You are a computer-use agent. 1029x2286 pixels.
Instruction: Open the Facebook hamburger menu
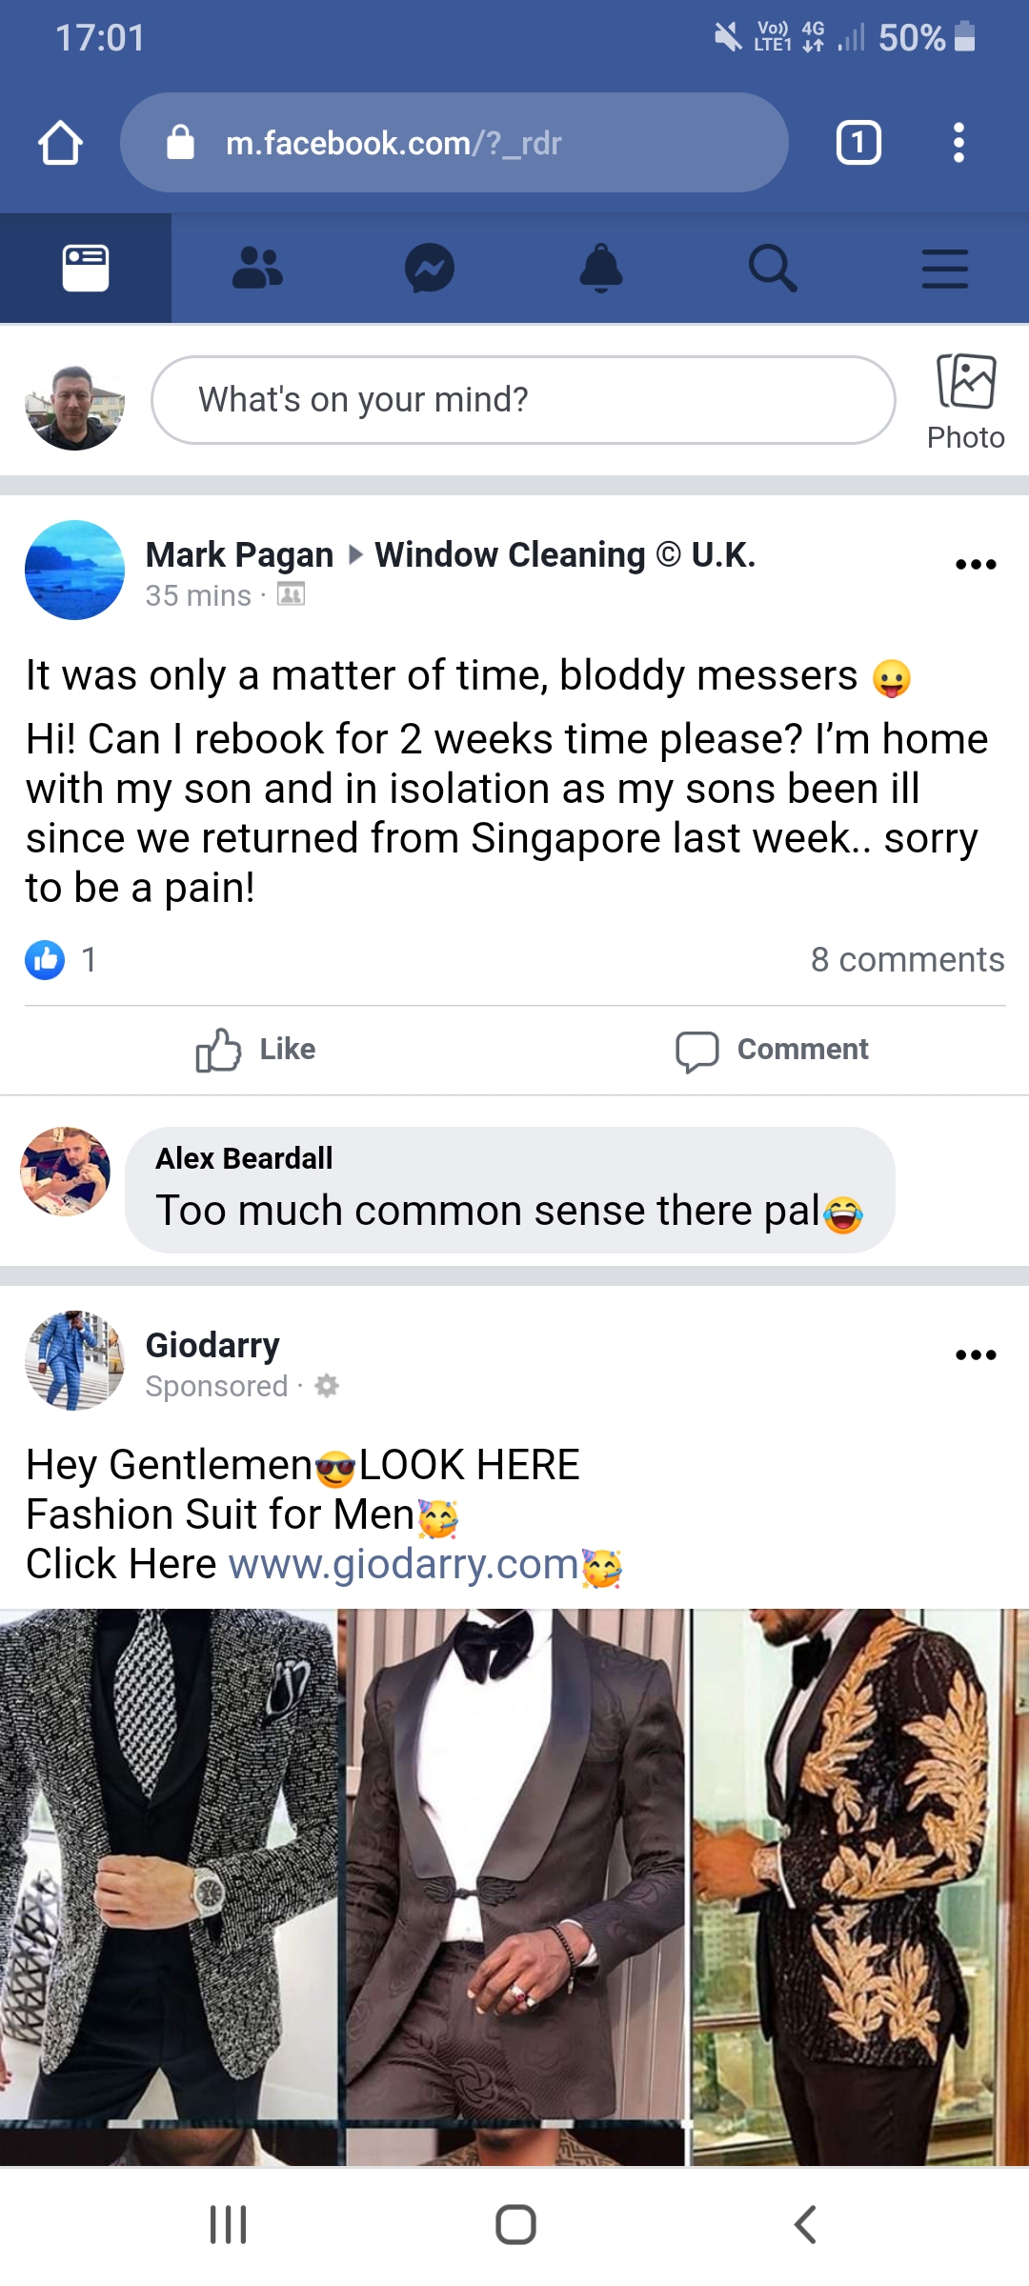coord(945,269)
